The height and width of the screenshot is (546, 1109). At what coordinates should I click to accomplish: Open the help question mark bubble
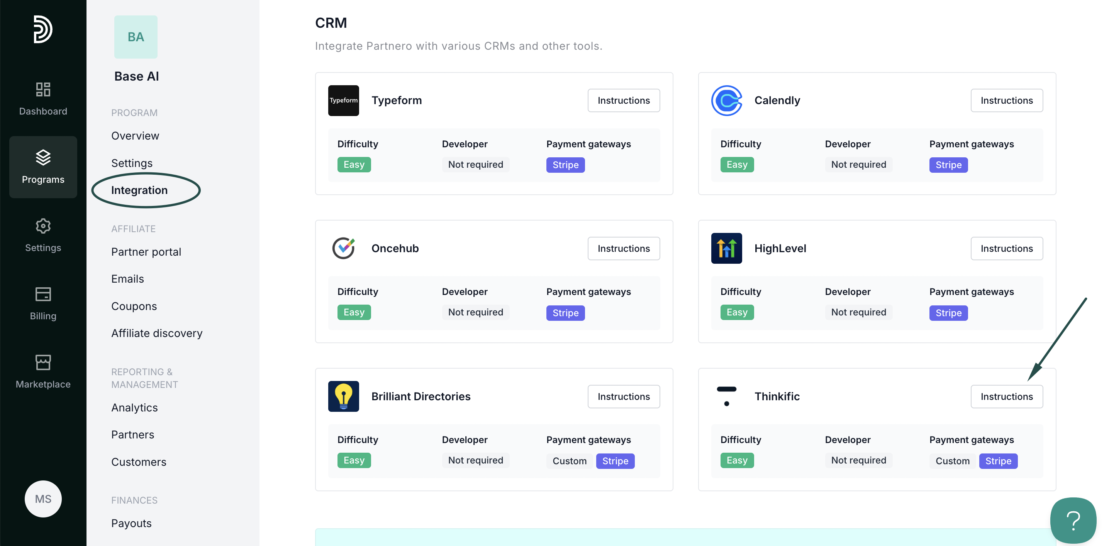click(x=1073, y=521)
